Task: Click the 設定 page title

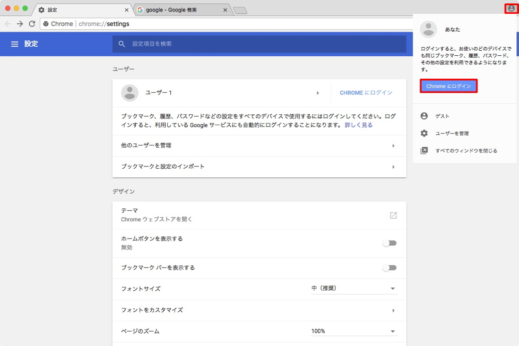Action: (31, 44)
